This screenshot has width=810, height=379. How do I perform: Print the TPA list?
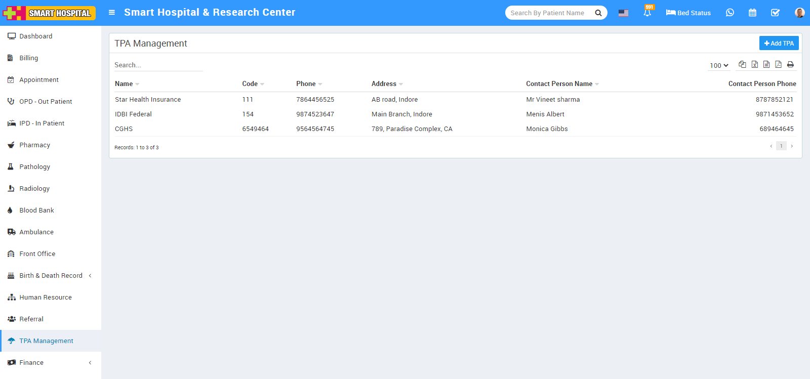coord(790,64)
